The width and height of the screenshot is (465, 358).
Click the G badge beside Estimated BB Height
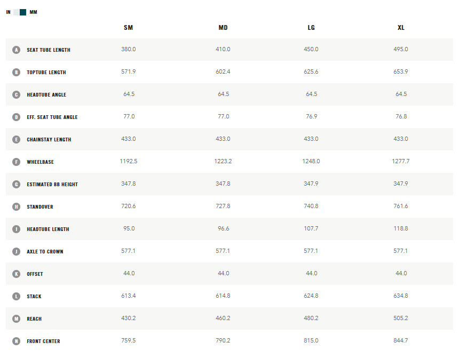pos(17,184)
